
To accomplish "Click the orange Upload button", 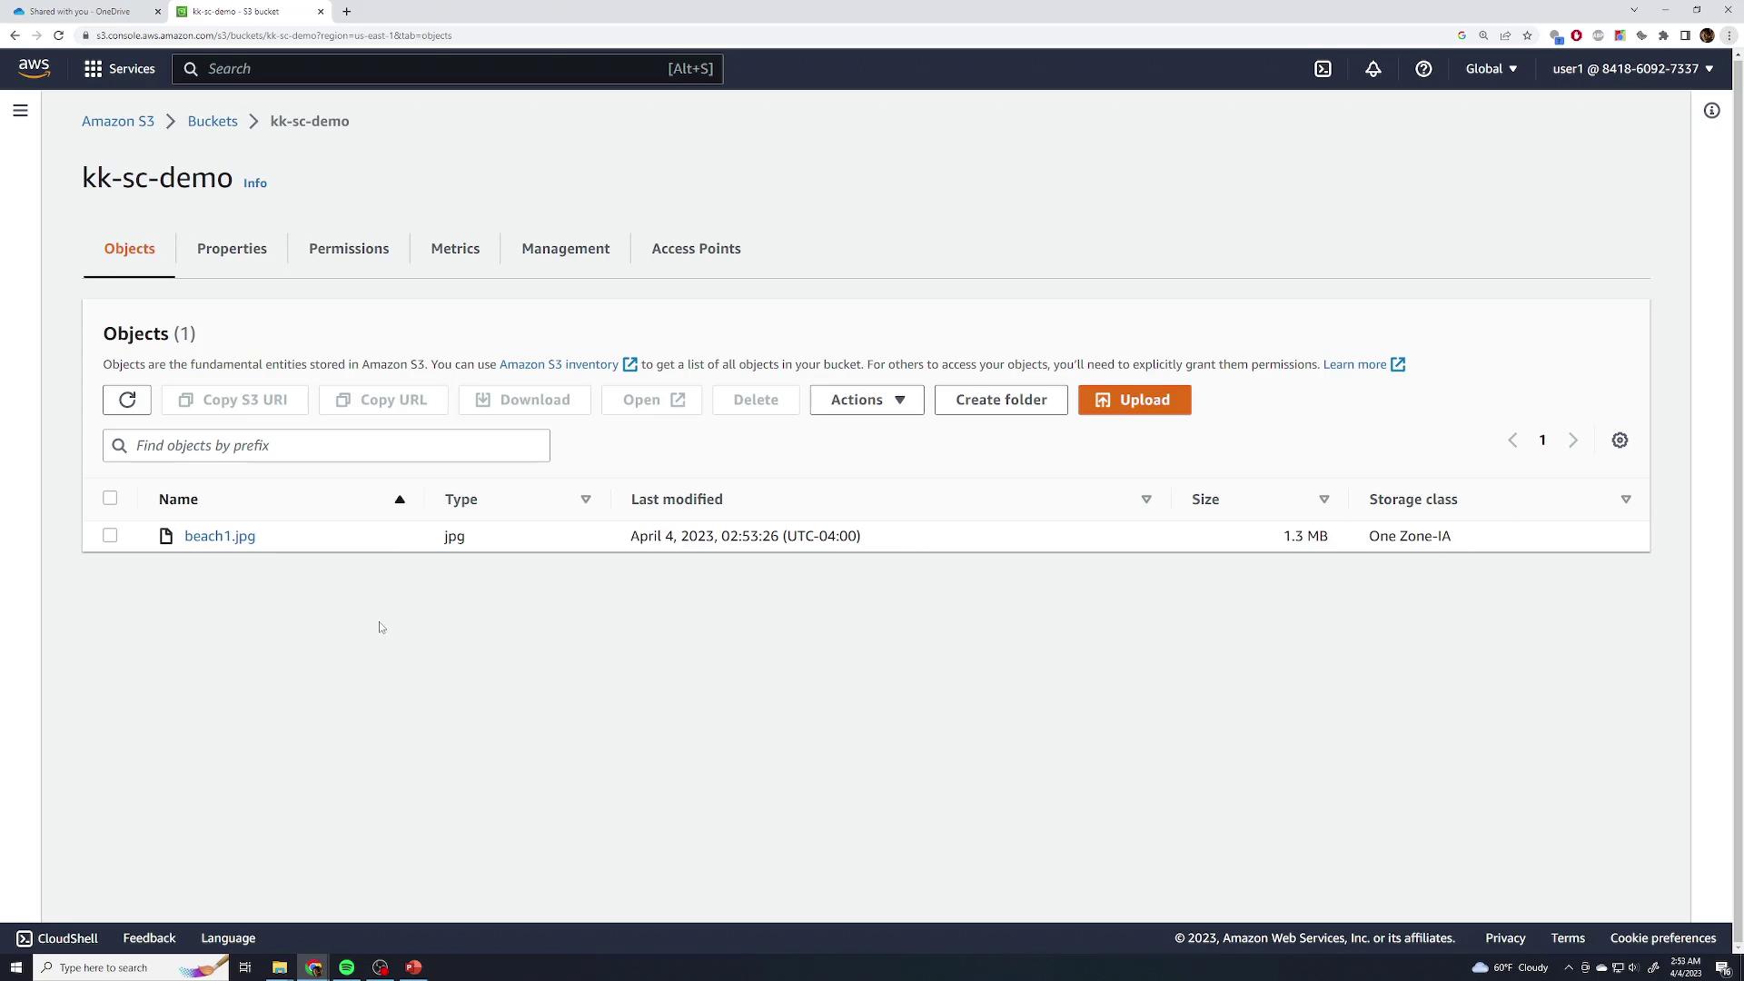I will [x=1134, y=400].
